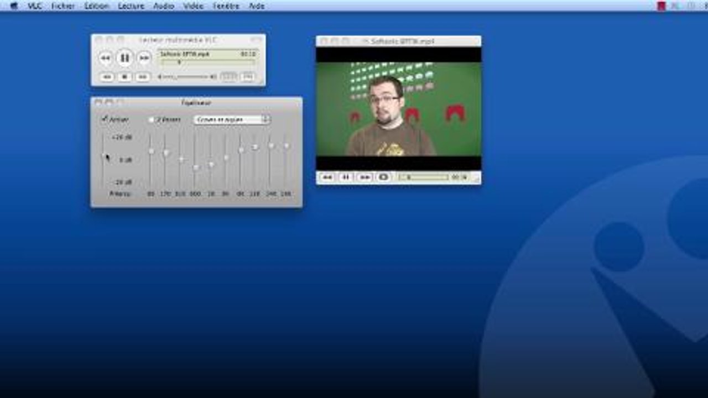Open the equalizer preset dropdown

point(232,119)
